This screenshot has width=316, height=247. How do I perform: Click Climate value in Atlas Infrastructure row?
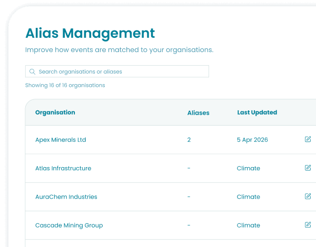pyautogui.click(x=248, y=168)
